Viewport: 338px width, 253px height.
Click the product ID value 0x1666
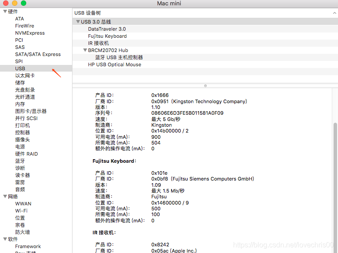point(160,95)
